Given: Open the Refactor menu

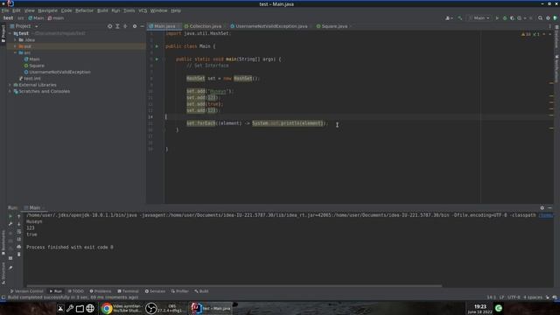Looking at the screenshot, I should [x=84, y=10].
